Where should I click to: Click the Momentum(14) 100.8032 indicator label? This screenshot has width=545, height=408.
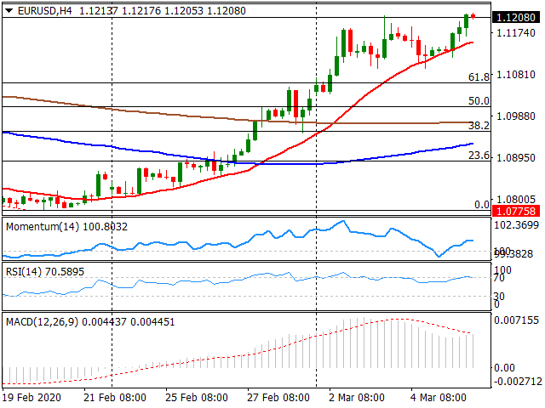pos(66,227)
